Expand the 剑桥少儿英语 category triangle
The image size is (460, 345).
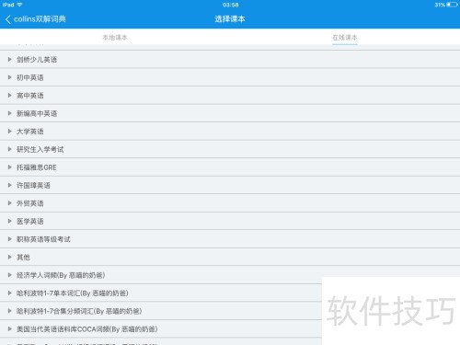point(10,59)
